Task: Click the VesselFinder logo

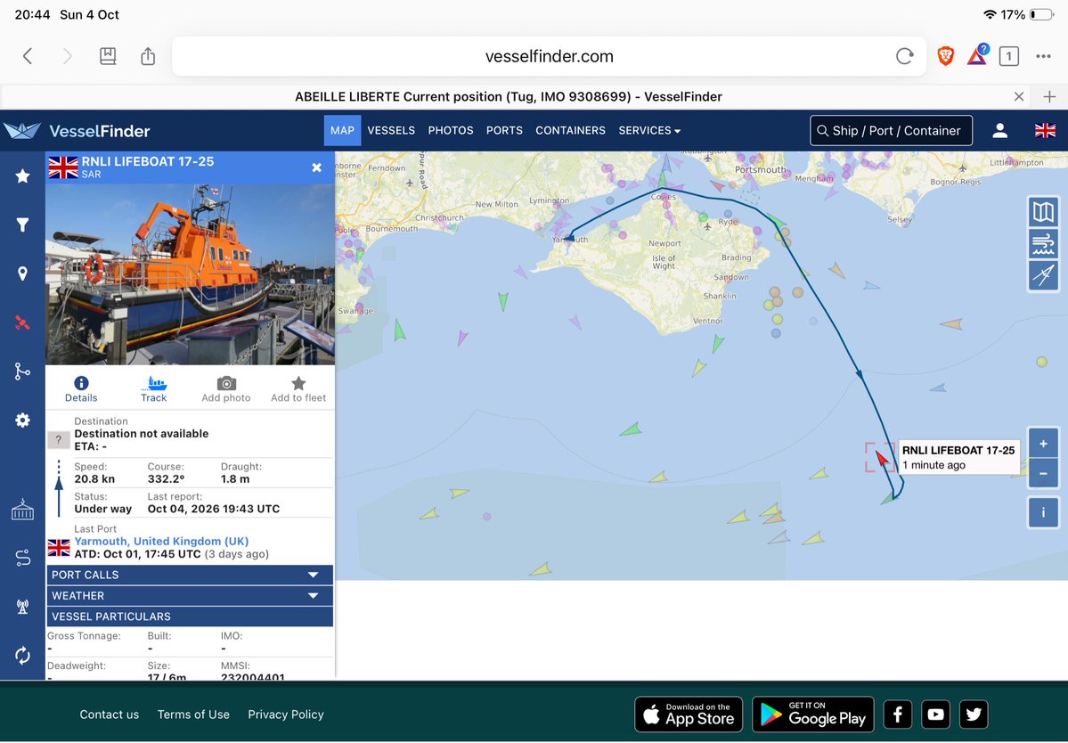Action: (x=77, y=131)
